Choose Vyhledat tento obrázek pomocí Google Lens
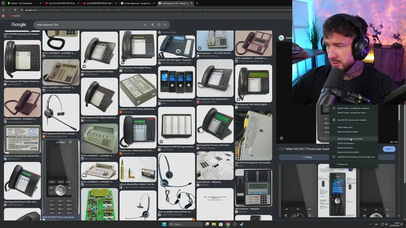406x228 pixels. pos(353,157)
